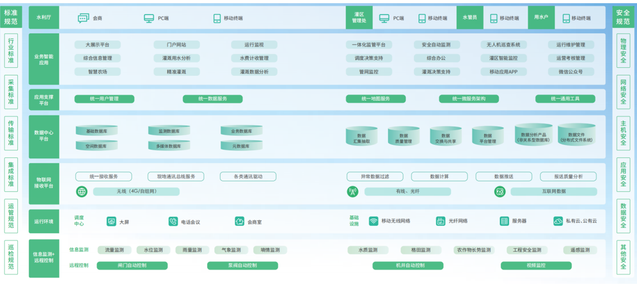Open the 网络安全 item on right sidebar
Screen dimensions: 637x287
coord(623,92)
